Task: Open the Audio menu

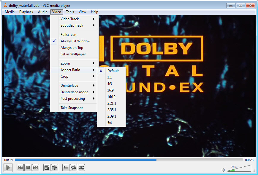Action: pyautogui.click(x=43, y=12)
